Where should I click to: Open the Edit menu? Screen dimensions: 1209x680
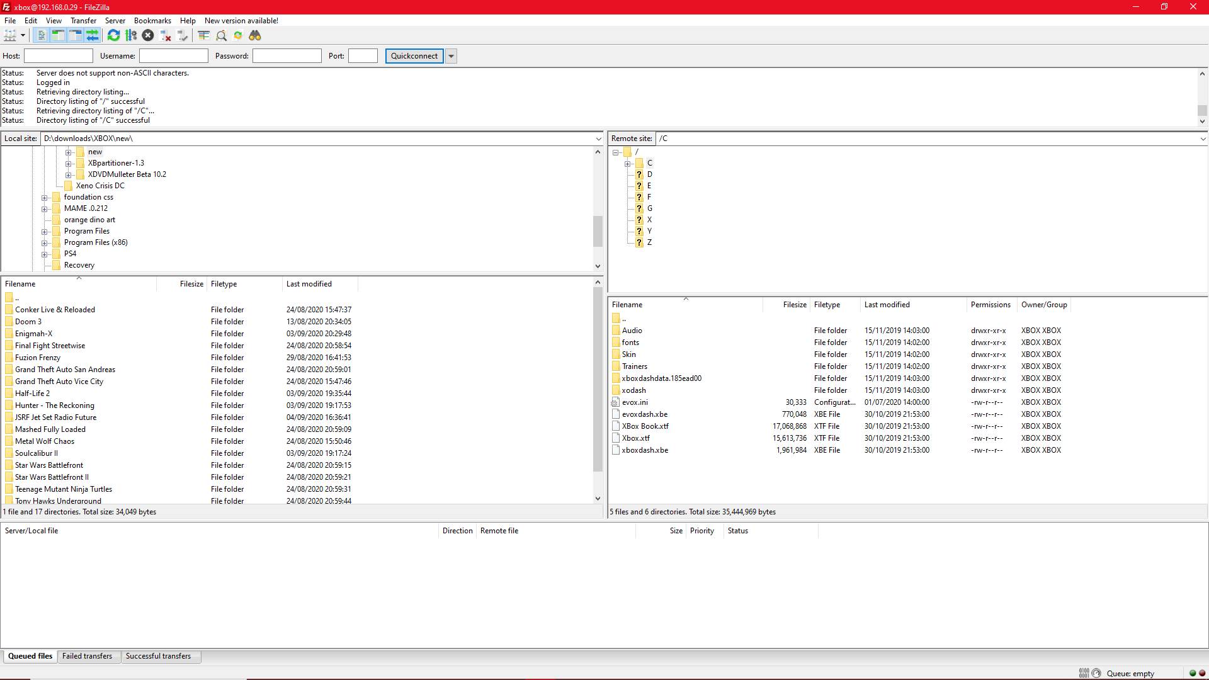(31, 21)
